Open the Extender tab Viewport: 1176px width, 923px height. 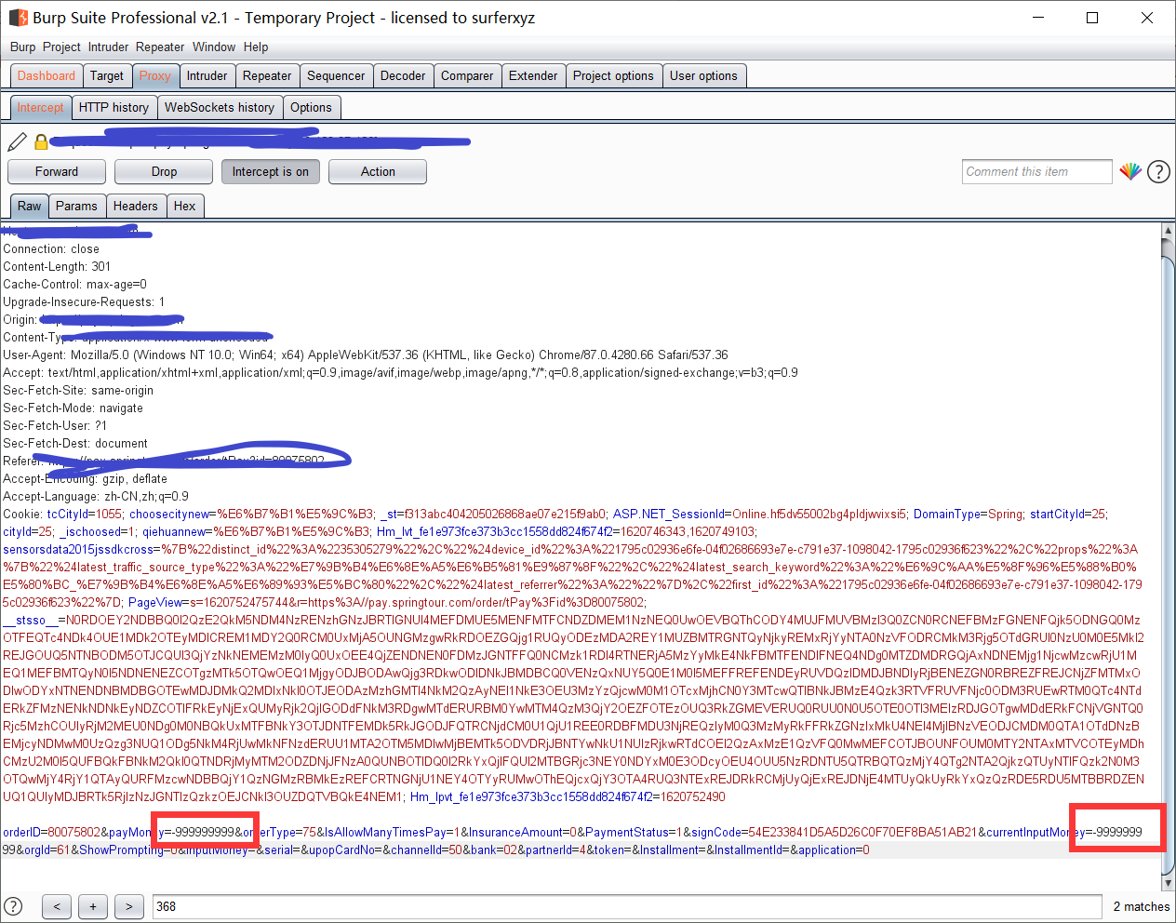[x=533, y=76]
